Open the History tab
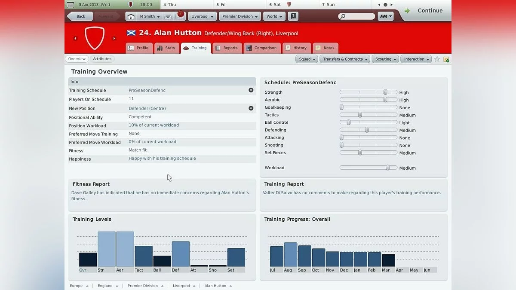The height and width of the screenshot is (290, 516). (297, 48)
